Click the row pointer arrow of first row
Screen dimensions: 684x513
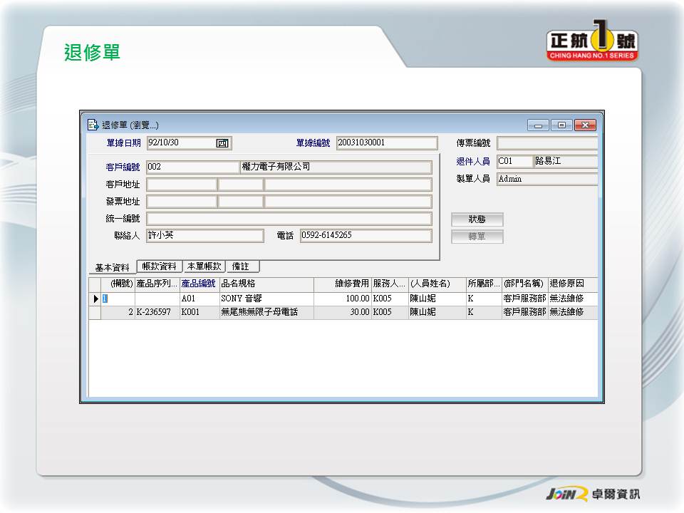[95, 299]
